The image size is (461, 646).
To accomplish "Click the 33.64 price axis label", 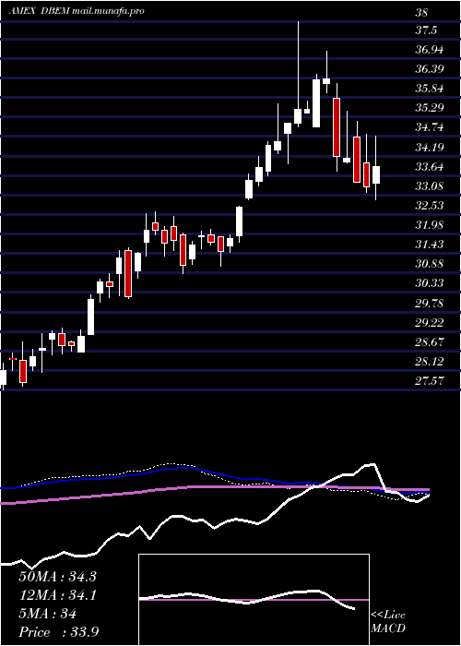I will [430, 167].
